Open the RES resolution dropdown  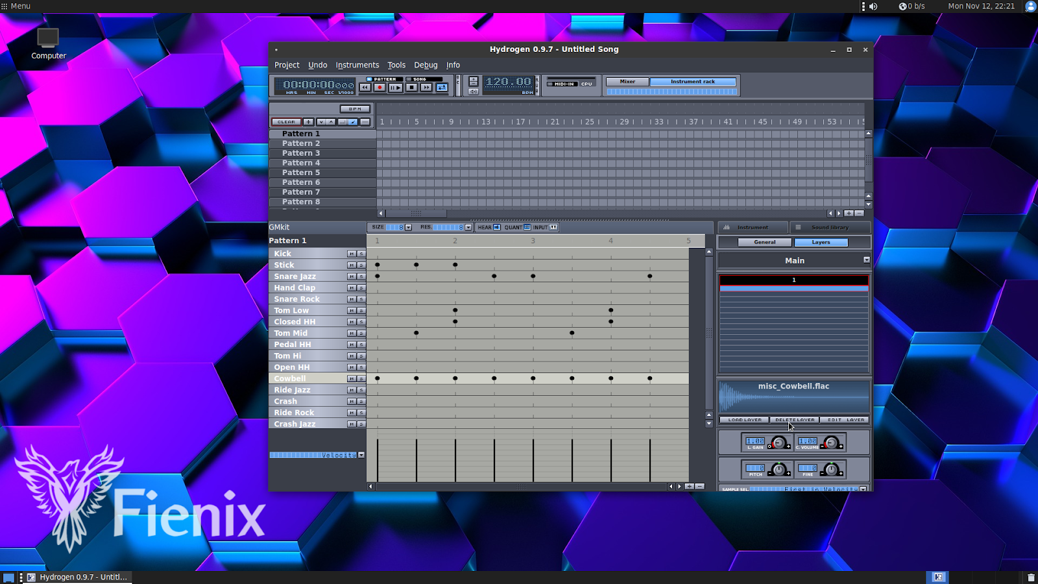click(469, 227)
